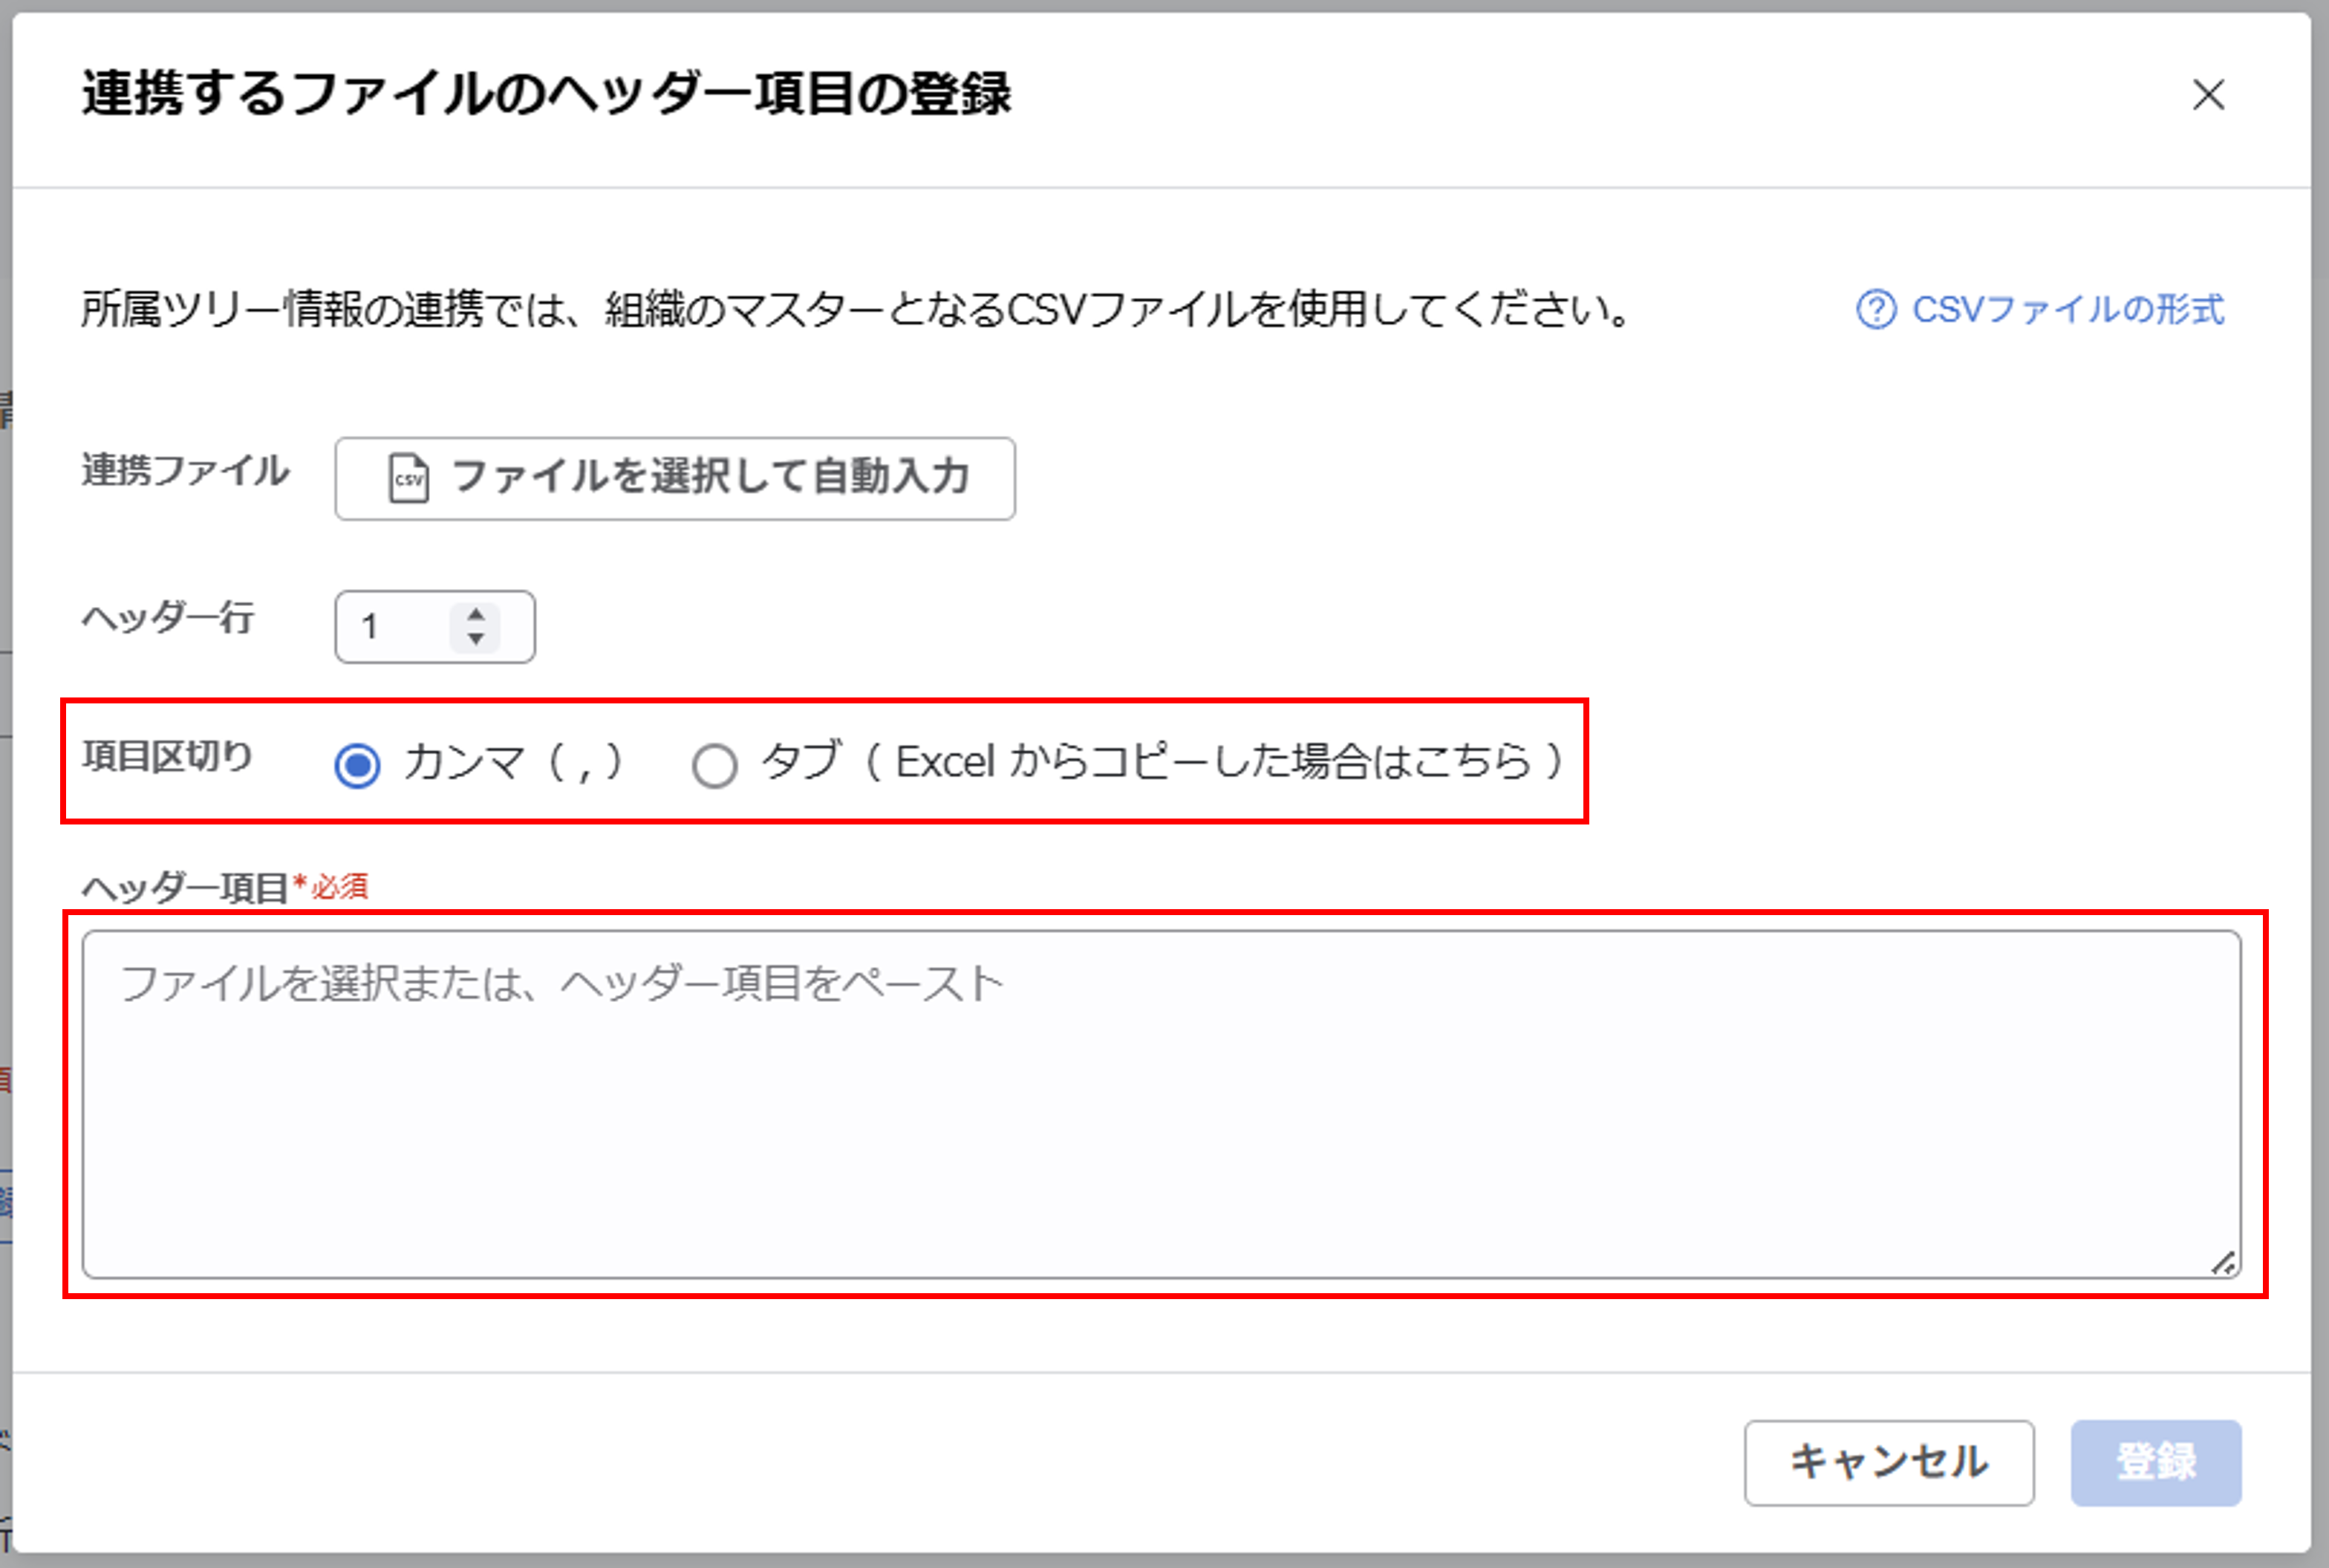Click the ヘッダー項目 textarea
This screenshot has width=2329, height=1568.
[1162, 1104]
